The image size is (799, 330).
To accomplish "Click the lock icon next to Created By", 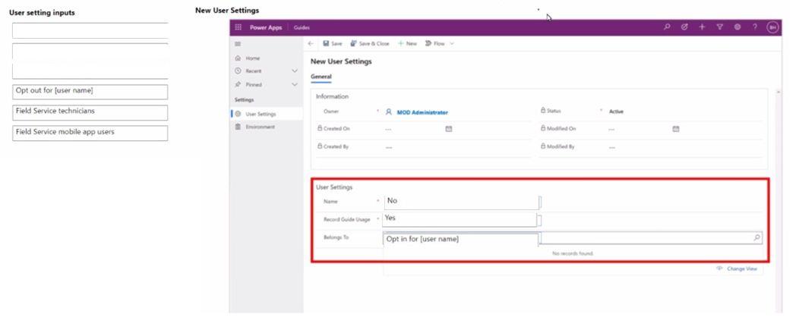I will (320, 146).
